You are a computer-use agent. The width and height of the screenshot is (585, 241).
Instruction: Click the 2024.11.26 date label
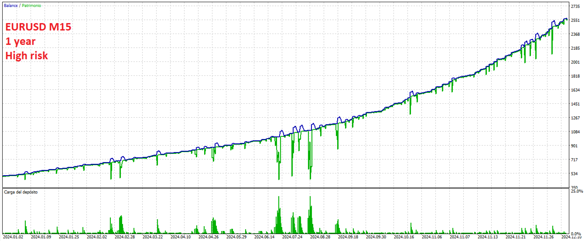(x=544, y=238)
